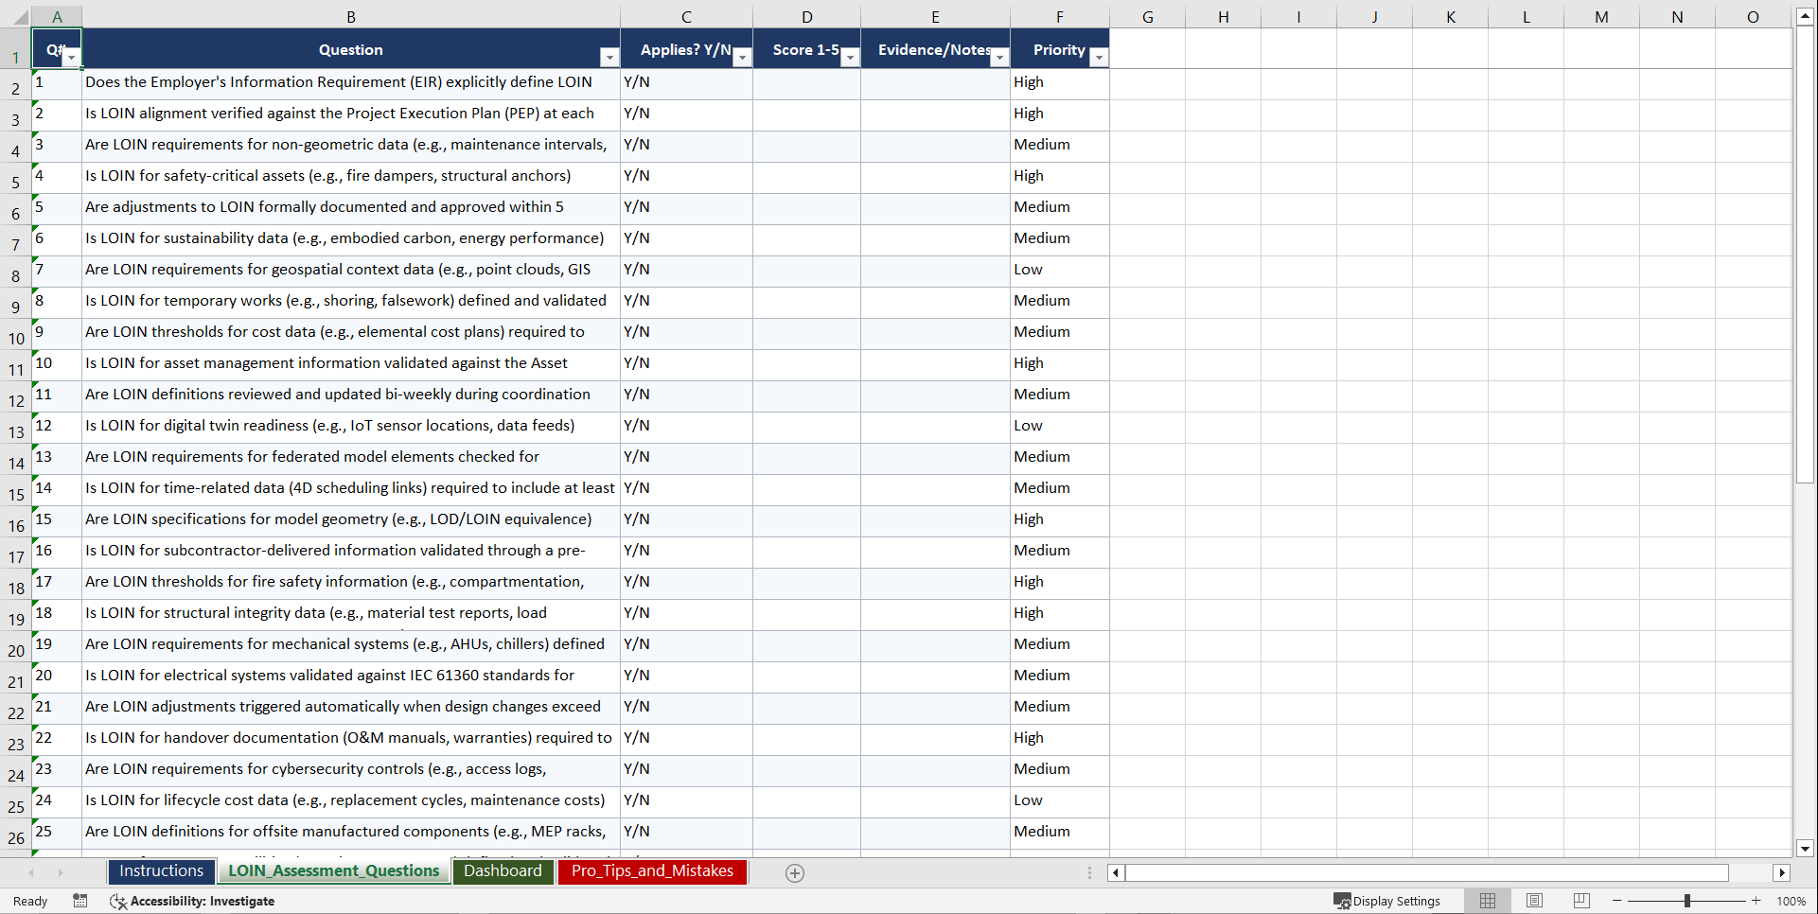Click the next-sheet navigation arrow

pyautogui.click(x=61, y=872)
